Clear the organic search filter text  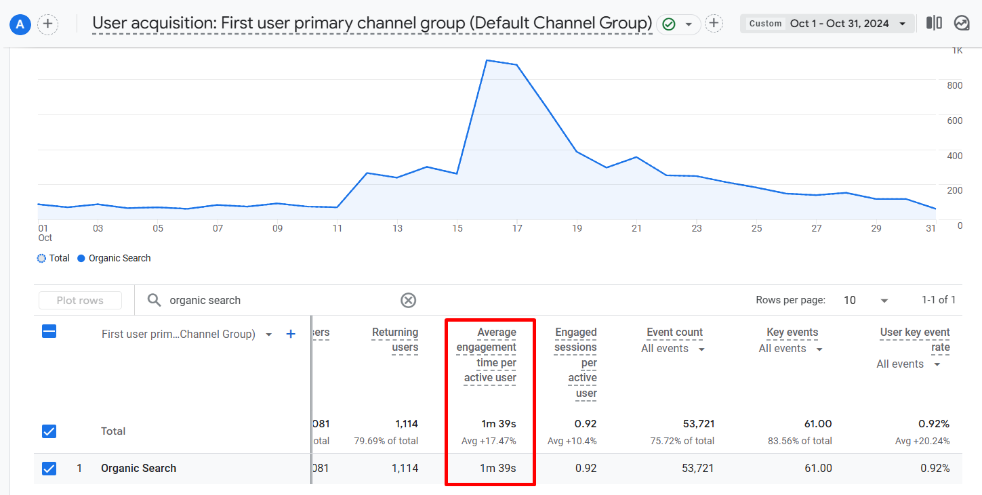pos(408,300)
